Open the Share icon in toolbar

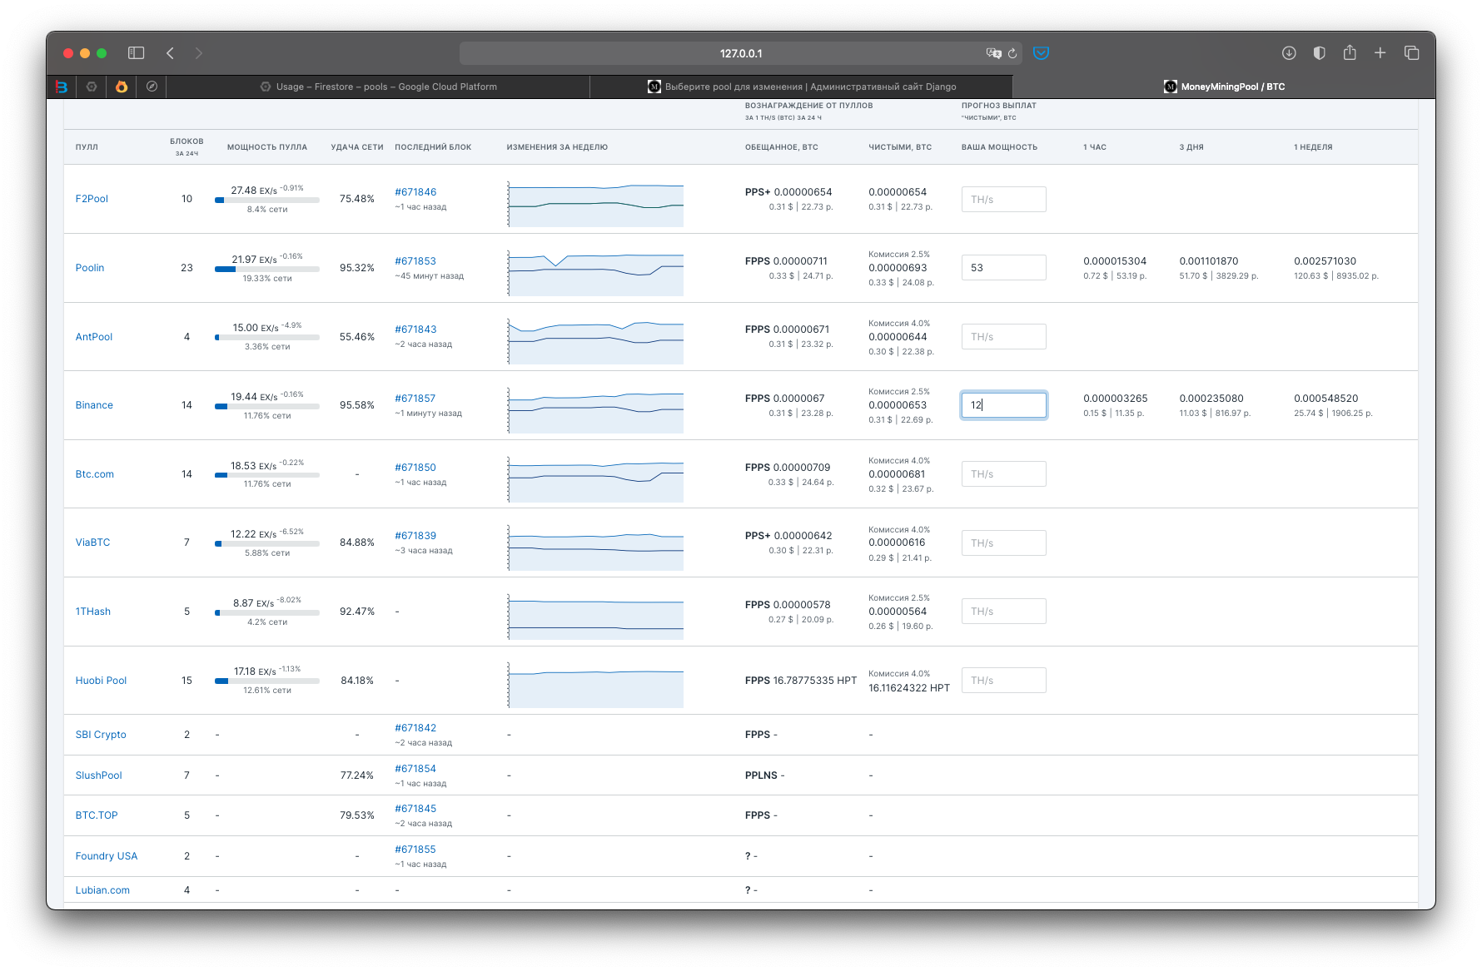coord(1350,52)
